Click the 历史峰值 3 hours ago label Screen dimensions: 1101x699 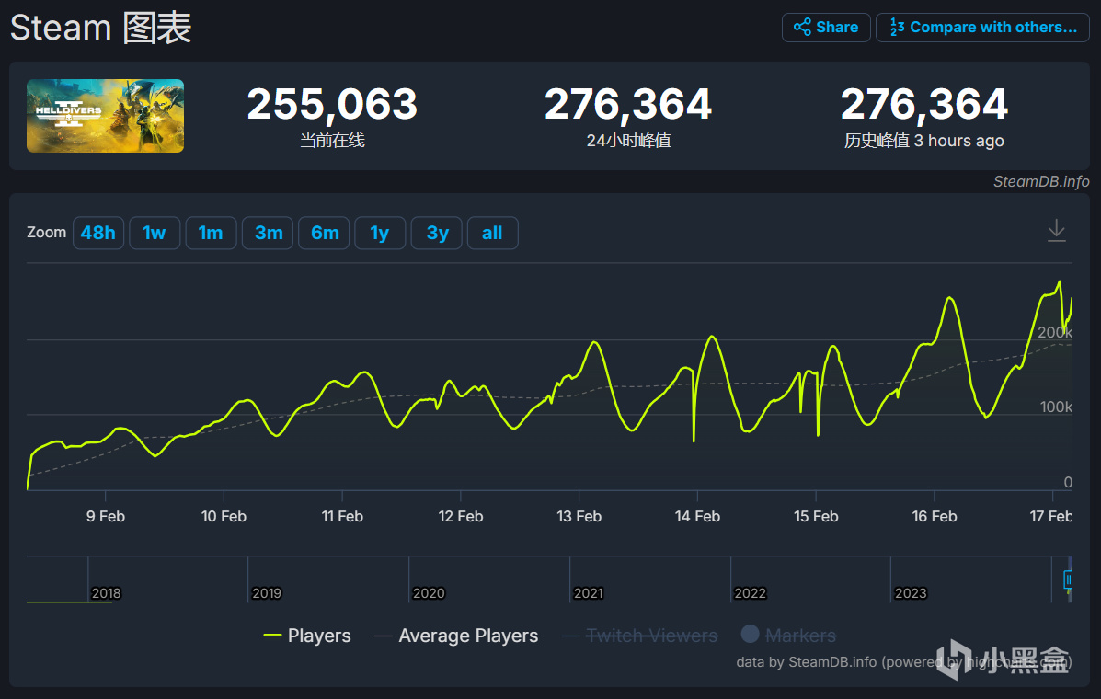pyautogui.click(x=924, y=141)
